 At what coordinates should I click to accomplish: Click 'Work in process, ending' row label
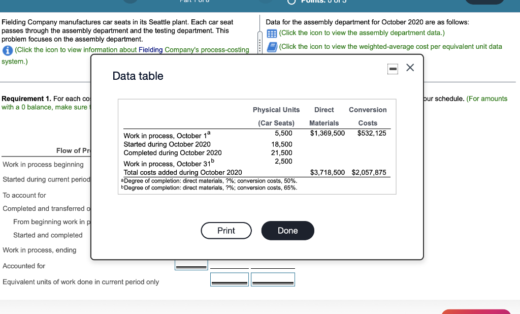tap(40, 250)
